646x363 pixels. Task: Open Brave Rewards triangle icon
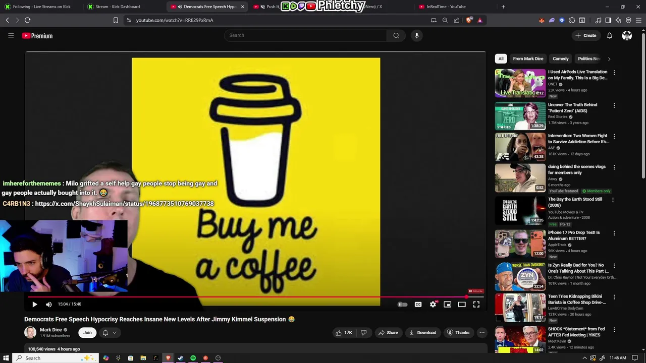point(479,20)
